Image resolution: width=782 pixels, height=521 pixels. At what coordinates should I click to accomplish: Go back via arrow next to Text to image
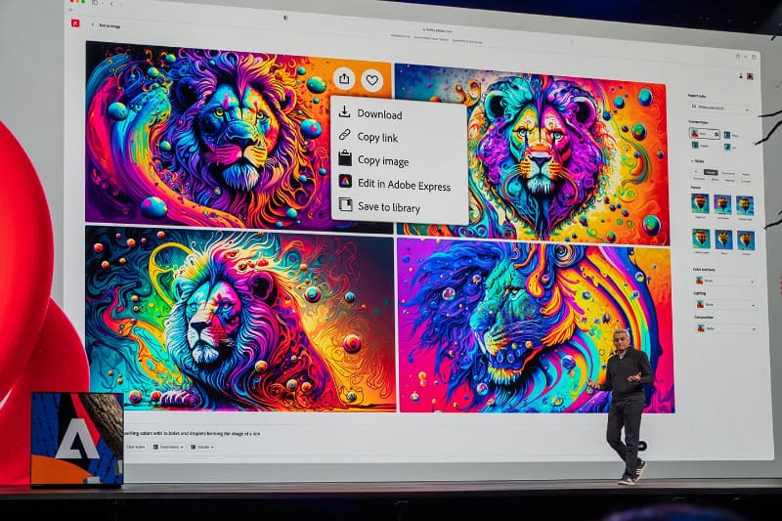tap(92, 25)
